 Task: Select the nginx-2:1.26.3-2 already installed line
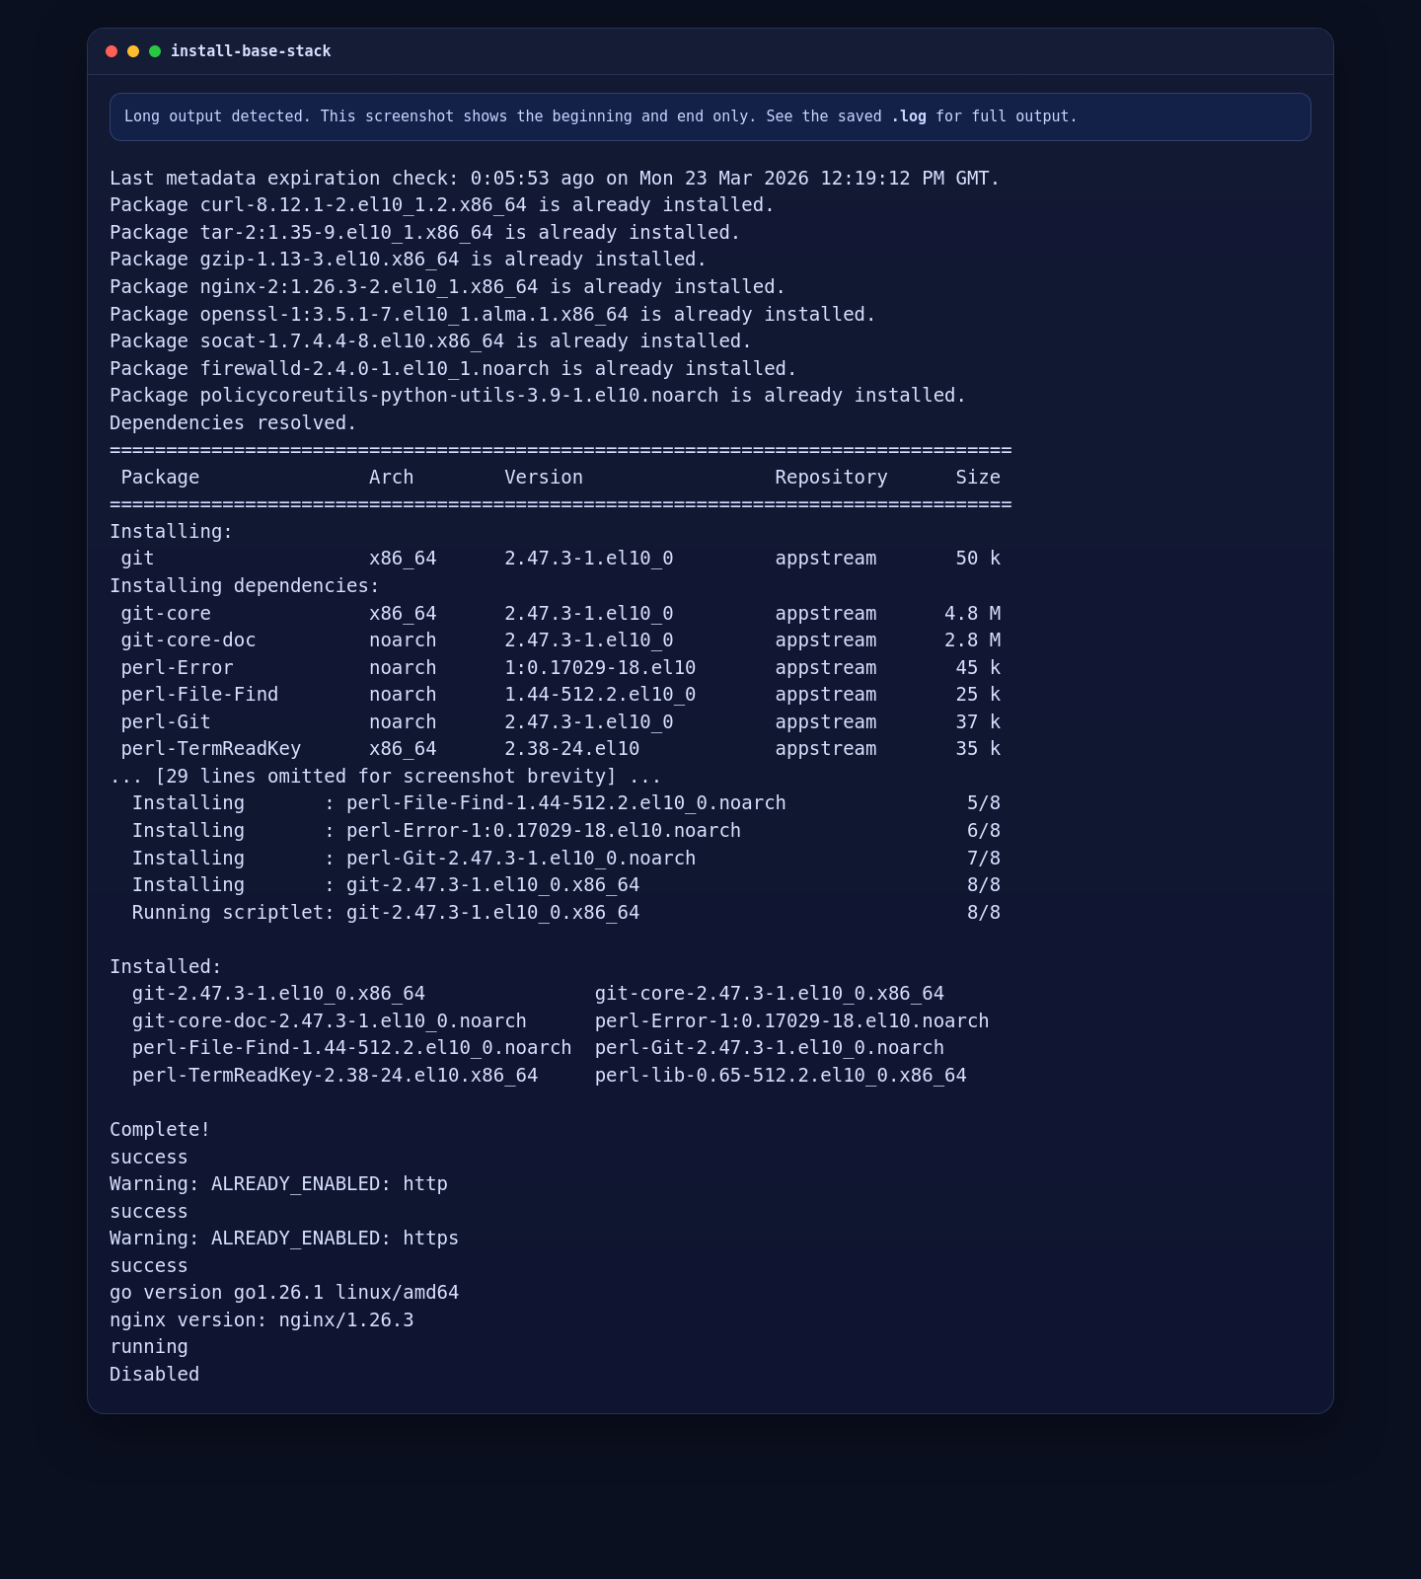click(x=448, y=287)
